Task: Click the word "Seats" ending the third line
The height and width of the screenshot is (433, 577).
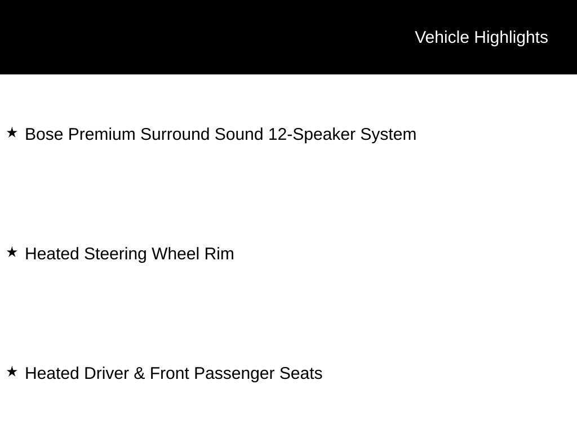Action: (x=301, y=373)
